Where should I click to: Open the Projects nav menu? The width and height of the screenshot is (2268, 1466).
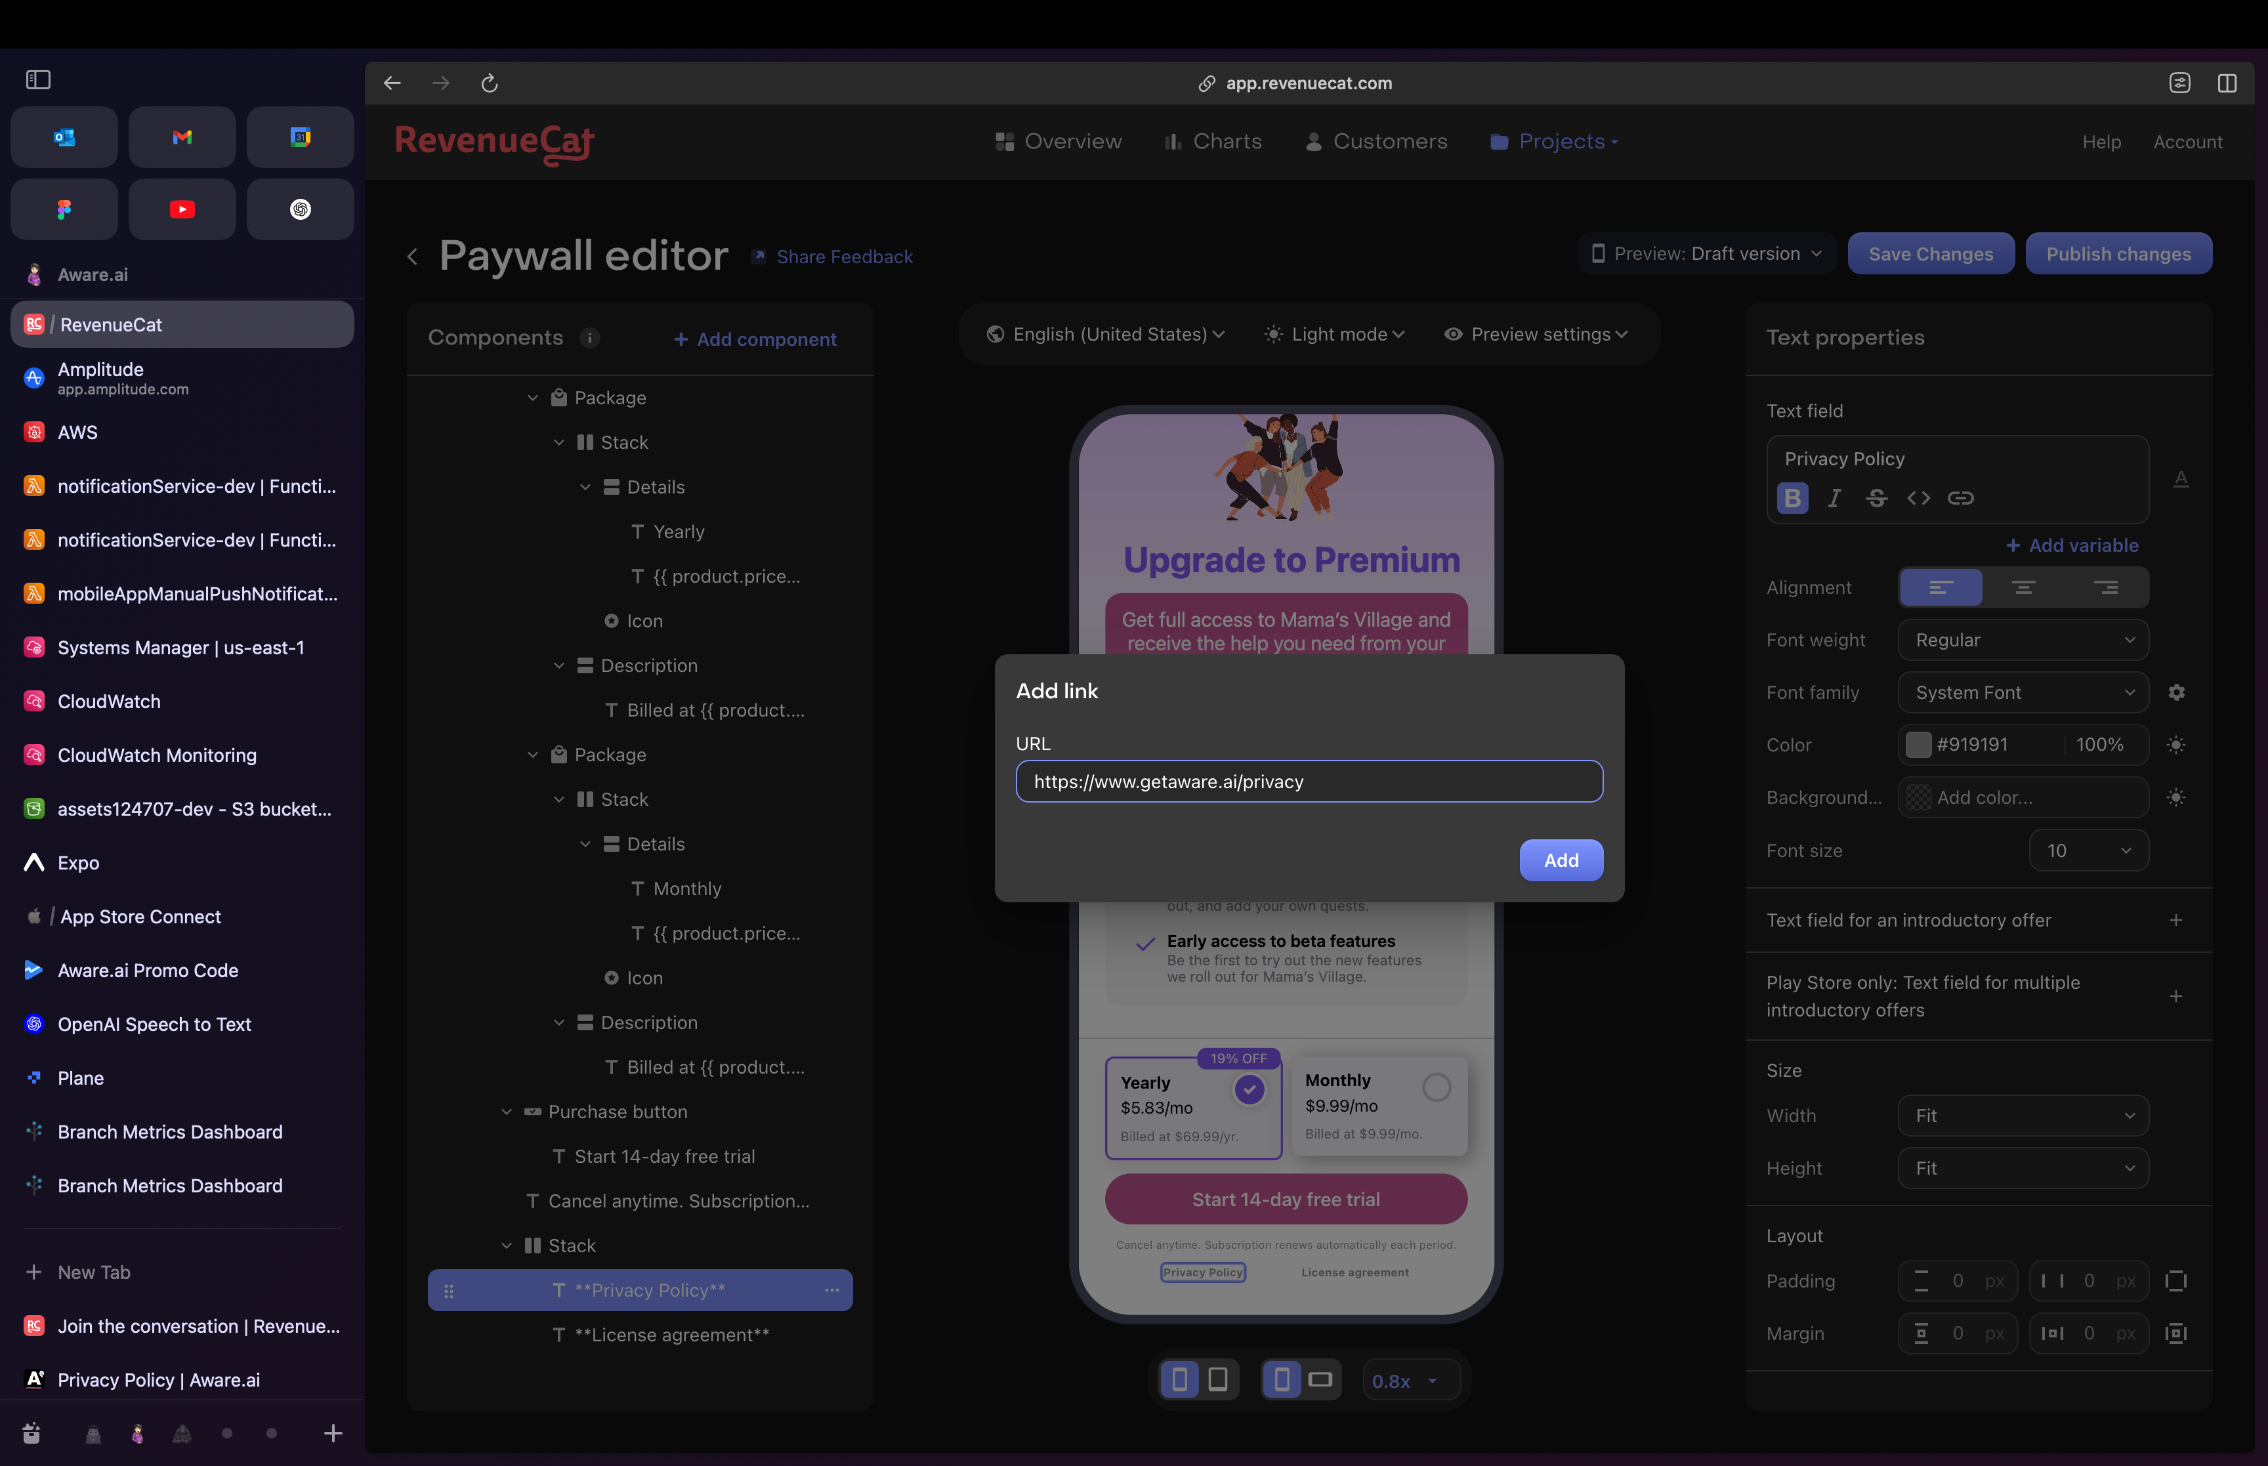point(1553,141)
